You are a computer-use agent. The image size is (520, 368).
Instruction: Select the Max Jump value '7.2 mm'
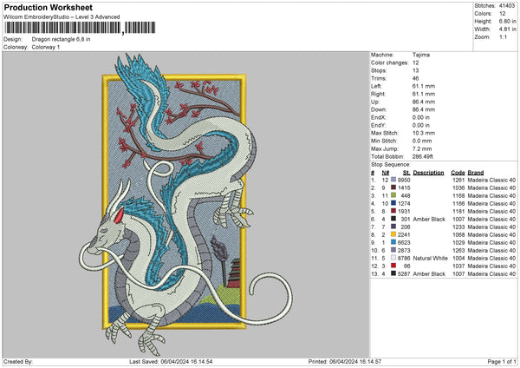tap(422, 148)
